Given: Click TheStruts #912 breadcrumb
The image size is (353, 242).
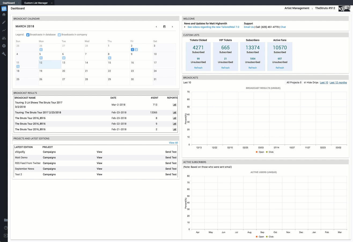Looking at the screenshot, I should coord(325,8).
